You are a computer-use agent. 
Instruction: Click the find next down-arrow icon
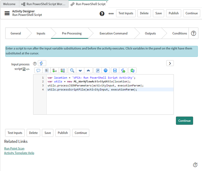80,70
